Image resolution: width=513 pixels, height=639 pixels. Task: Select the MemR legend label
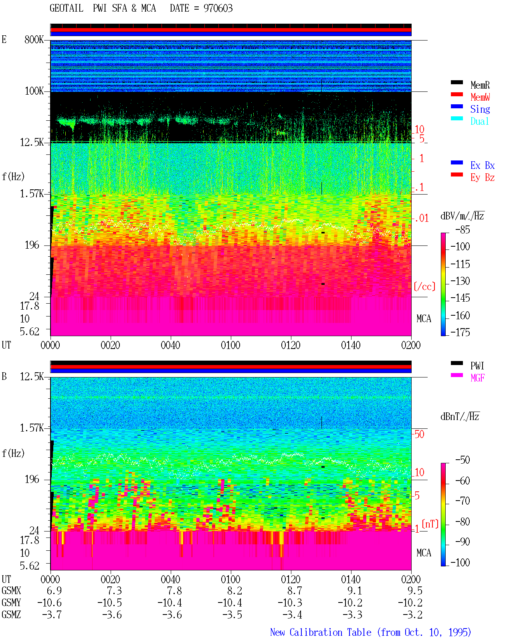pyautogui.click(x=480, y=85)
